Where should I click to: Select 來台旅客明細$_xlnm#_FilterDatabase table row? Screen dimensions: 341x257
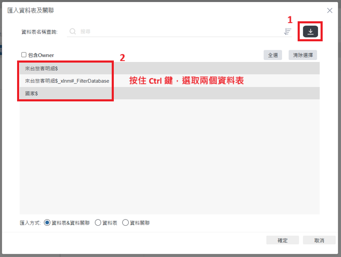pyautogui.click(x=170, y=81)
